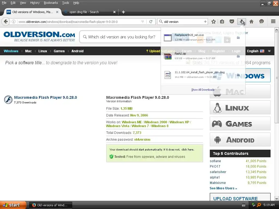The width and height of the screenshot is (279, 209).
Task: Click the old version browser search box
Action: pos(183,22)
